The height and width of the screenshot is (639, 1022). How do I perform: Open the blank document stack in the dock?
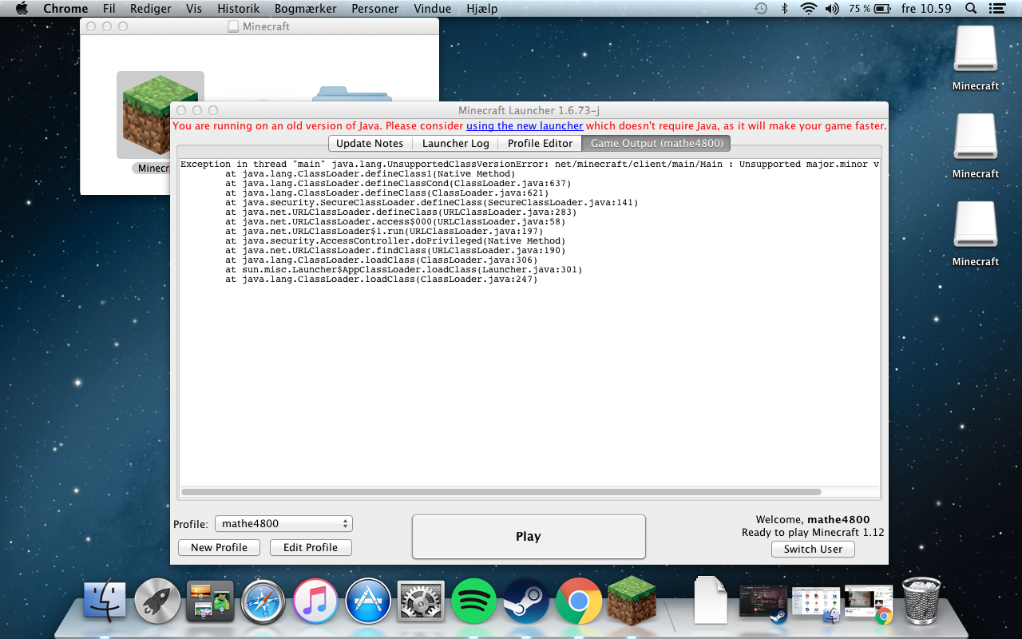point(711,601)
